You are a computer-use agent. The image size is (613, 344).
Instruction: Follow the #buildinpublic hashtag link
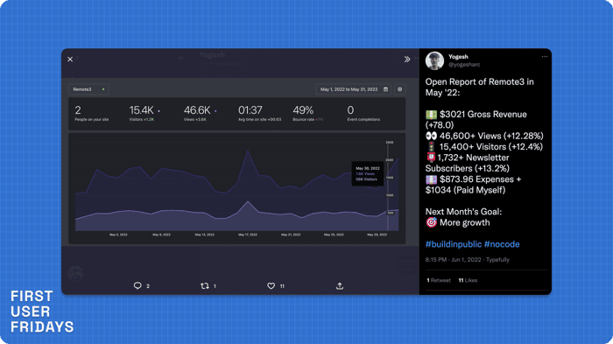click(x=454, y=244)
